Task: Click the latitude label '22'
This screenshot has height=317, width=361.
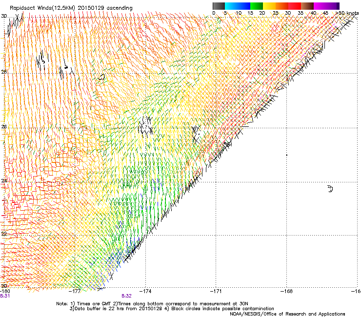Action: click(4, 234)
